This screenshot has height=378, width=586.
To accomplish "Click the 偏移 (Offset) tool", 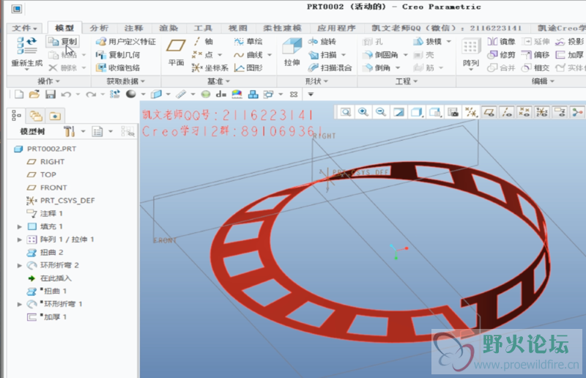I will tap(535, 55).
